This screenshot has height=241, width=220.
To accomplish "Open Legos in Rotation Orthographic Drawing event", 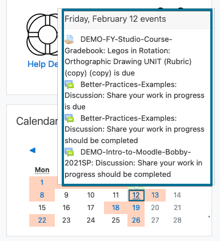I will pos(128,56).
